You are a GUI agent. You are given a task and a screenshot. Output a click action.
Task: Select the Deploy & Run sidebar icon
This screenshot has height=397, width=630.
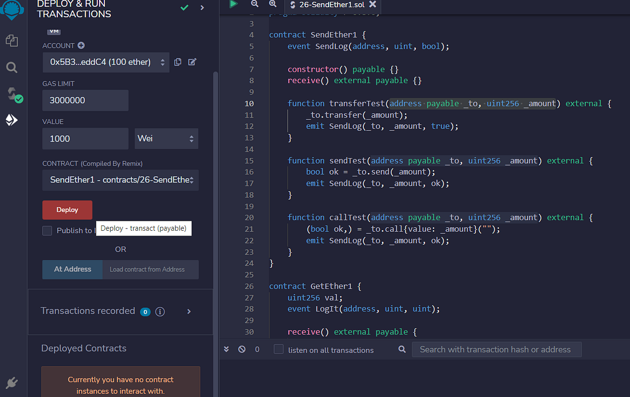(x=12, y=120)
